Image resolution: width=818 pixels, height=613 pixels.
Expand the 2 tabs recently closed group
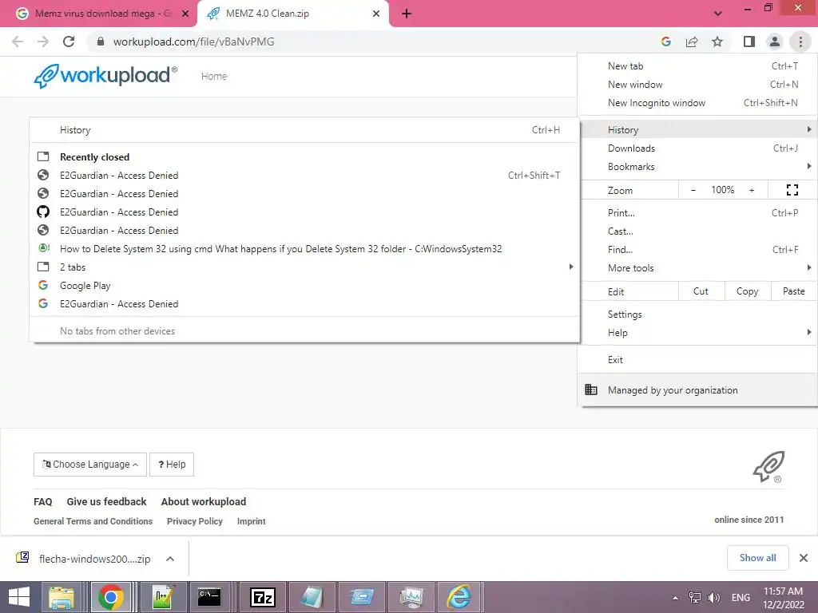(x=305, y=267)
